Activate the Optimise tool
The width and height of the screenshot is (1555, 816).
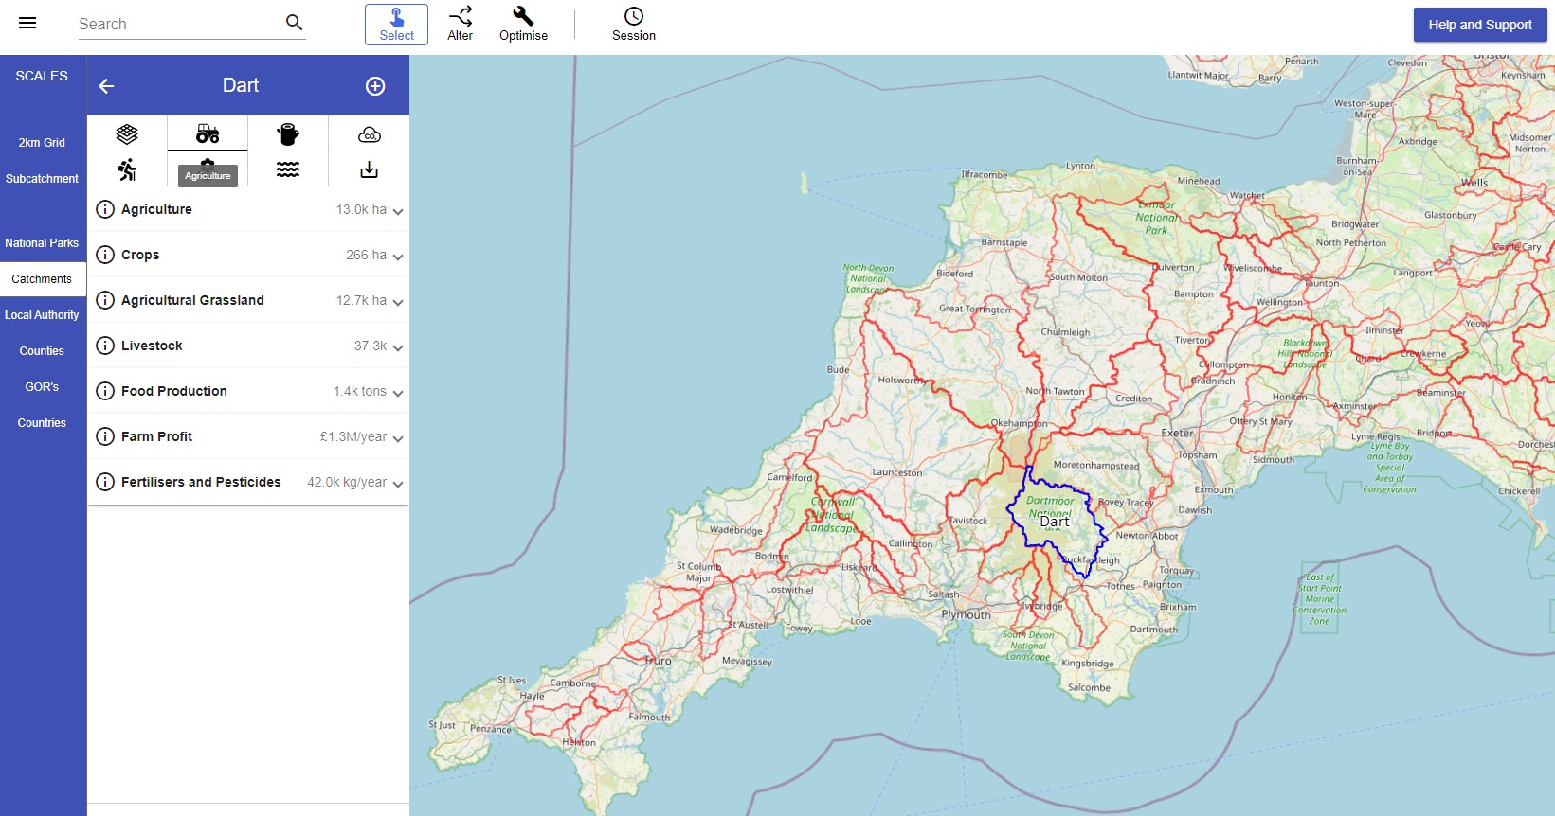coord(523,25)
